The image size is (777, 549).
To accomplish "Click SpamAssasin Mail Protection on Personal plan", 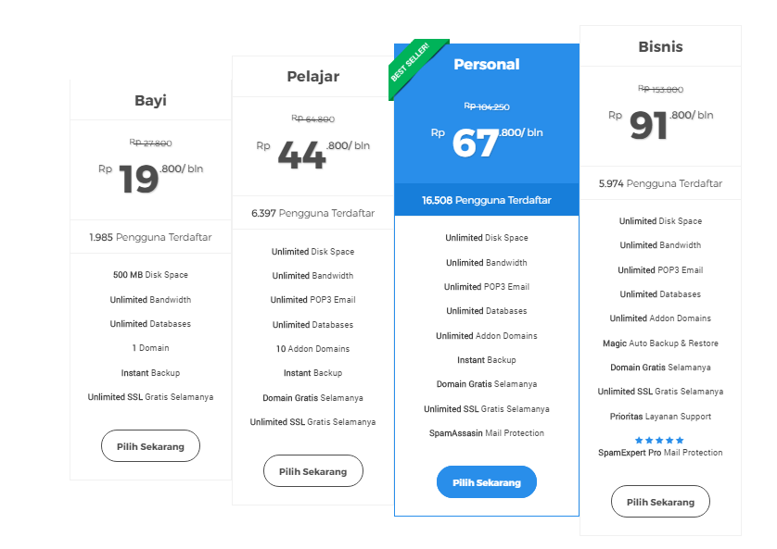I will coord(486,432).
